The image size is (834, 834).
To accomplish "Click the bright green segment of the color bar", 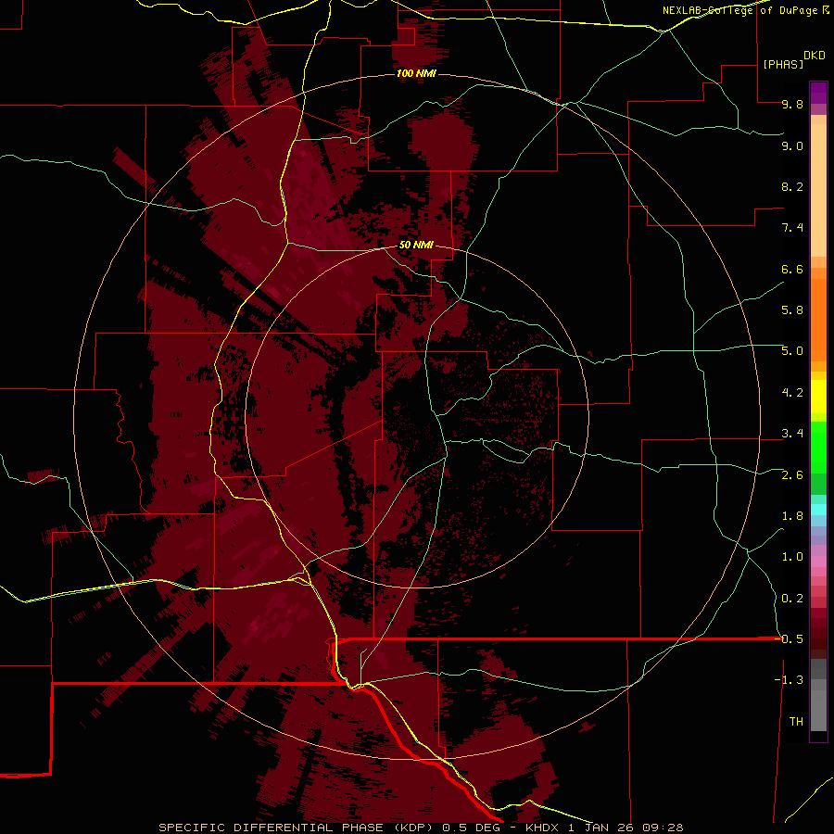I will 818,447.
